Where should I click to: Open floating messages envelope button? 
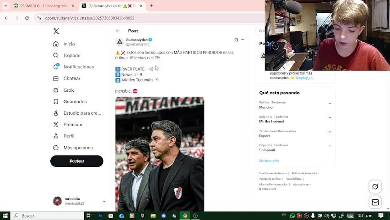click(x=375, y=202)
